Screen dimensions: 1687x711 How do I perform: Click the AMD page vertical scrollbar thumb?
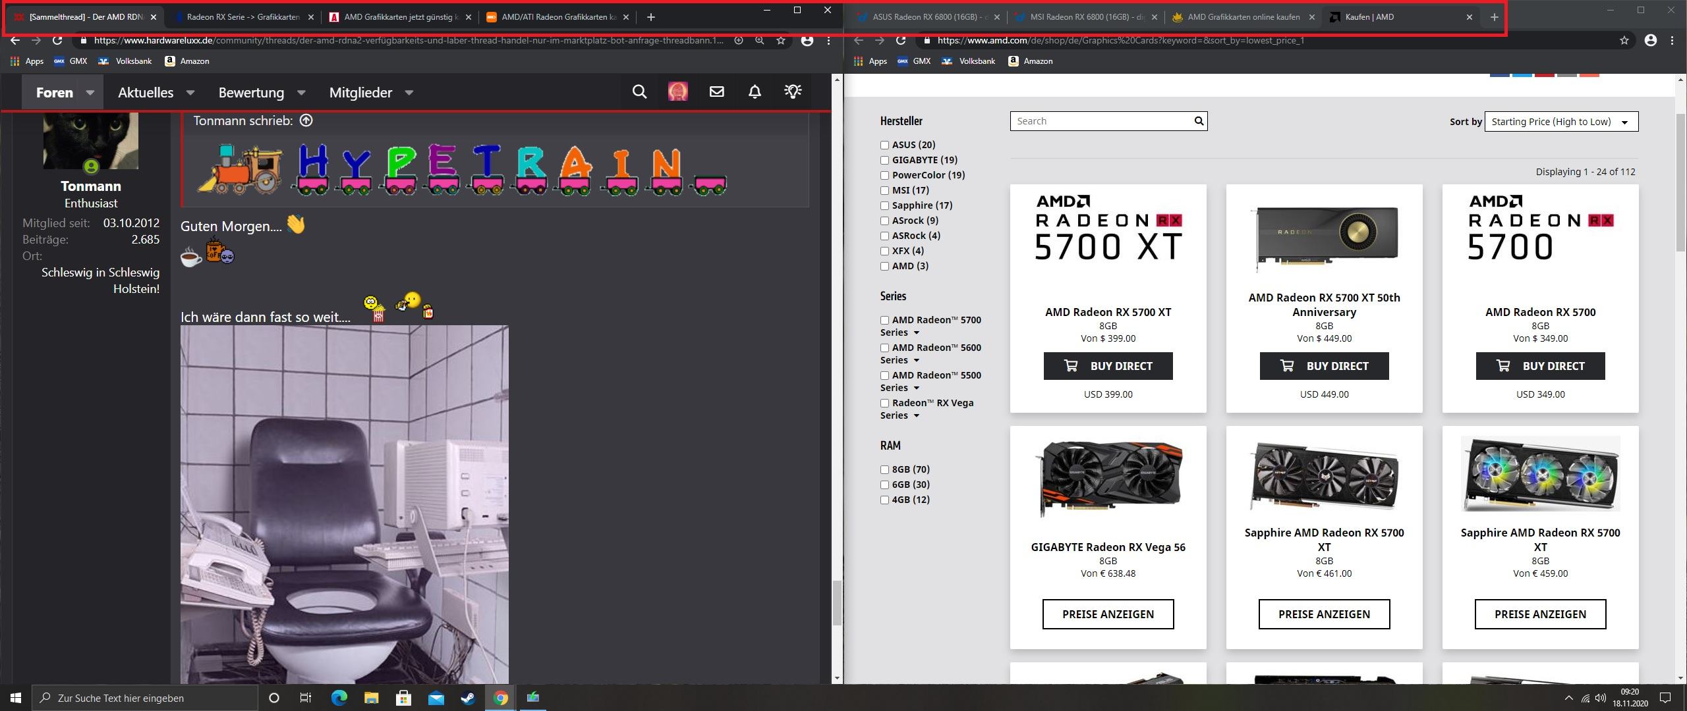coord(1680,181)
